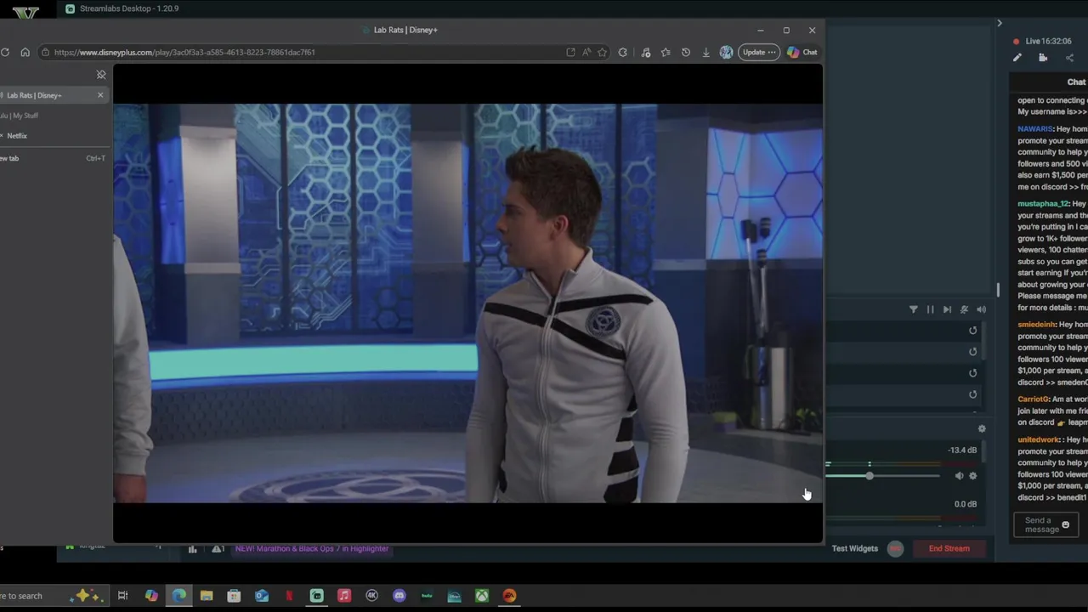Open the browser downloads icon
1088x612 pixels.
click(x=705, y=52)
